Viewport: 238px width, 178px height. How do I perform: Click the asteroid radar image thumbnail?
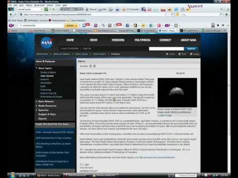[x=177, y=92]
